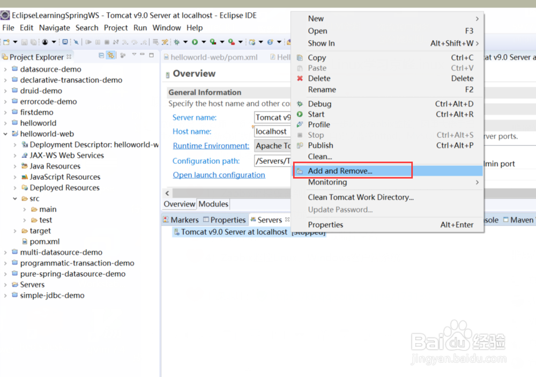The width and height of the screenshot is (536, 377).
Task: Open the New submenu in context menu
Action: (x=388, y=18)
